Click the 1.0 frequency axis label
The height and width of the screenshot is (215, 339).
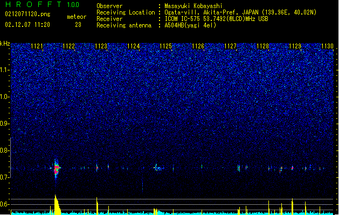coord(5,97)
